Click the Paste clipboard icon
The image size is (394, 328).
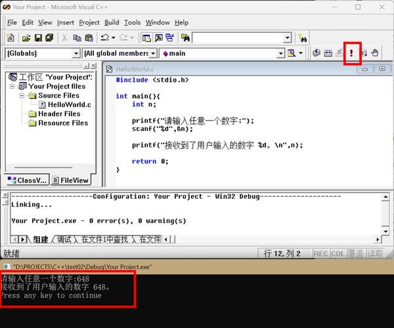89,38
